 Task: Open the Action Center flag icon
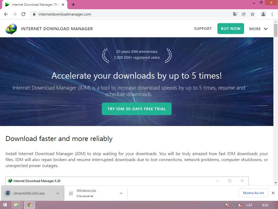pyautogui.click(x=227, y=205)
